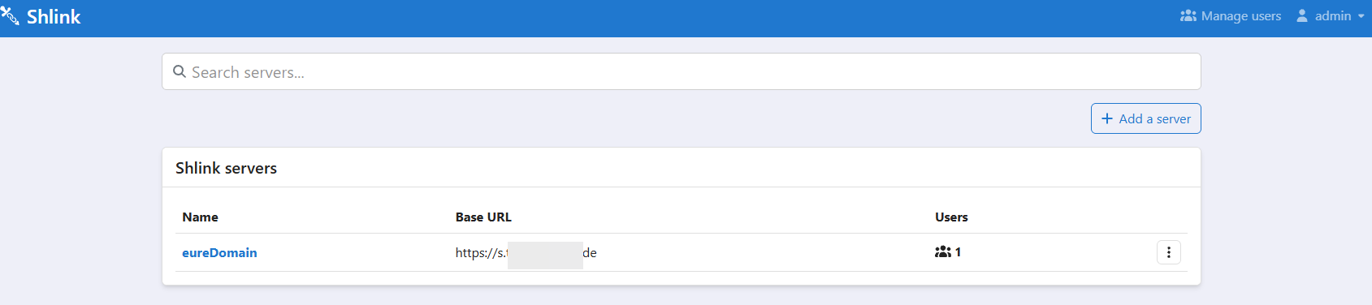Click the Name column header
Image resolution: width=1372 pixels, height=305 pixels.
[200, 217]
